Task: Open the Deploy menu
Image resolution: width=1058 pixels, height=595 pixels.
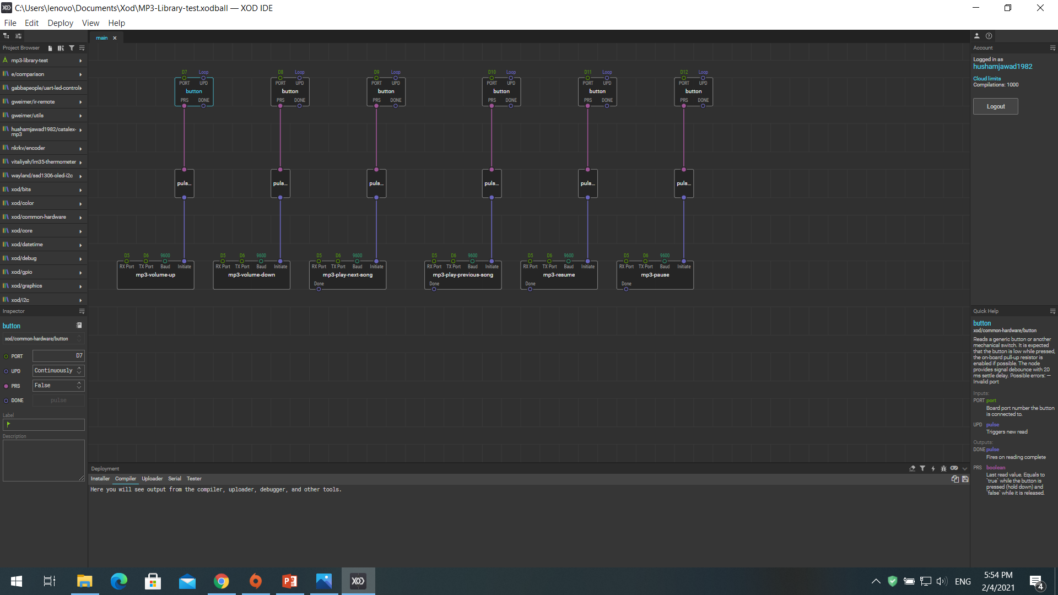Action: (x=60, y=23)
